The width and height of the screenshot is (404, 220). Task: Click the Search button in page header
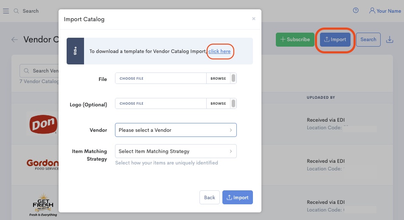[x=368, y=39]
